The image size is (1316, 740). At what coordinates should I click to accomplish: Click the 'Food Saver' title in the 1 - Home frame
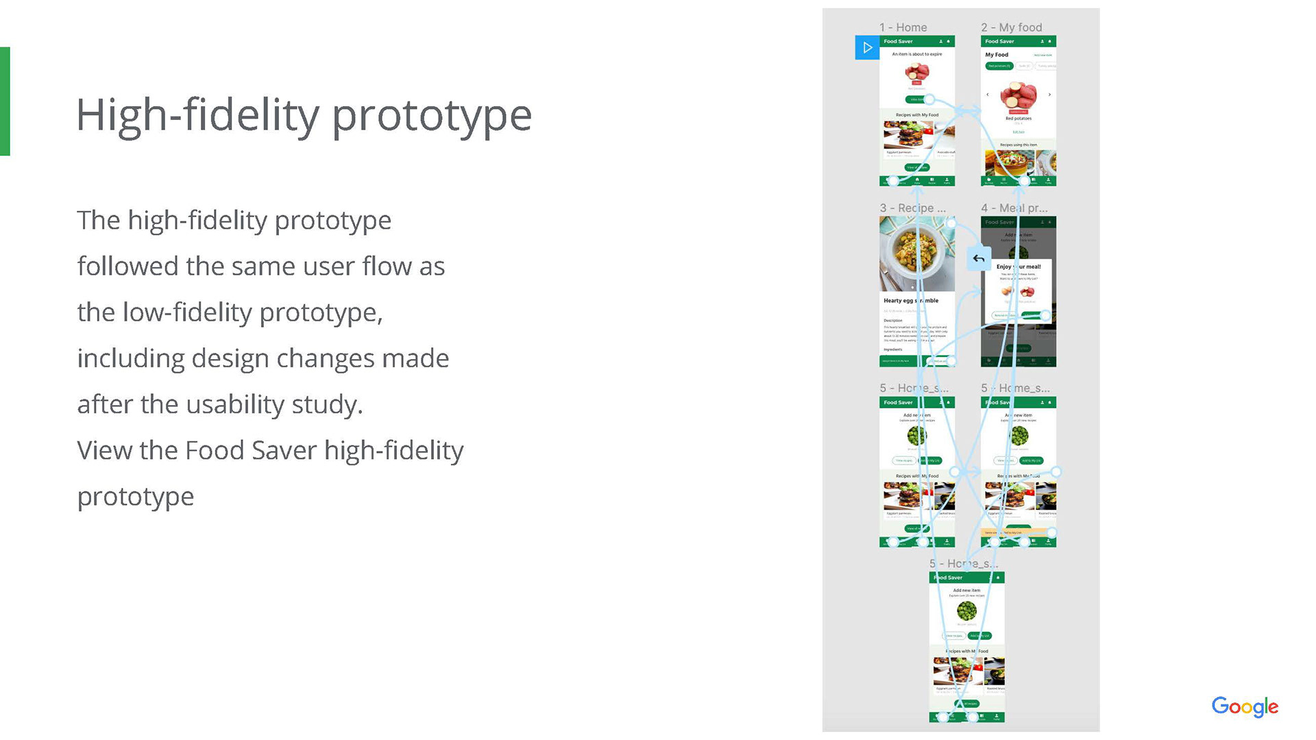tap(898, 41)
